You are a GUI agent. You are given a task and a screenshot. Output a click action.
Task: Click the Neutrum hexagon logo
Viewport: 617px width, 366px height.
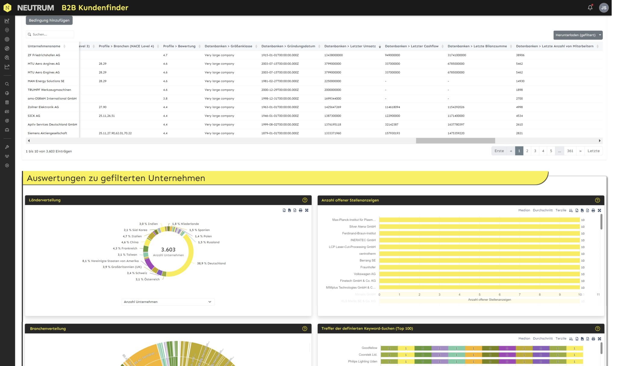point(8,8)
